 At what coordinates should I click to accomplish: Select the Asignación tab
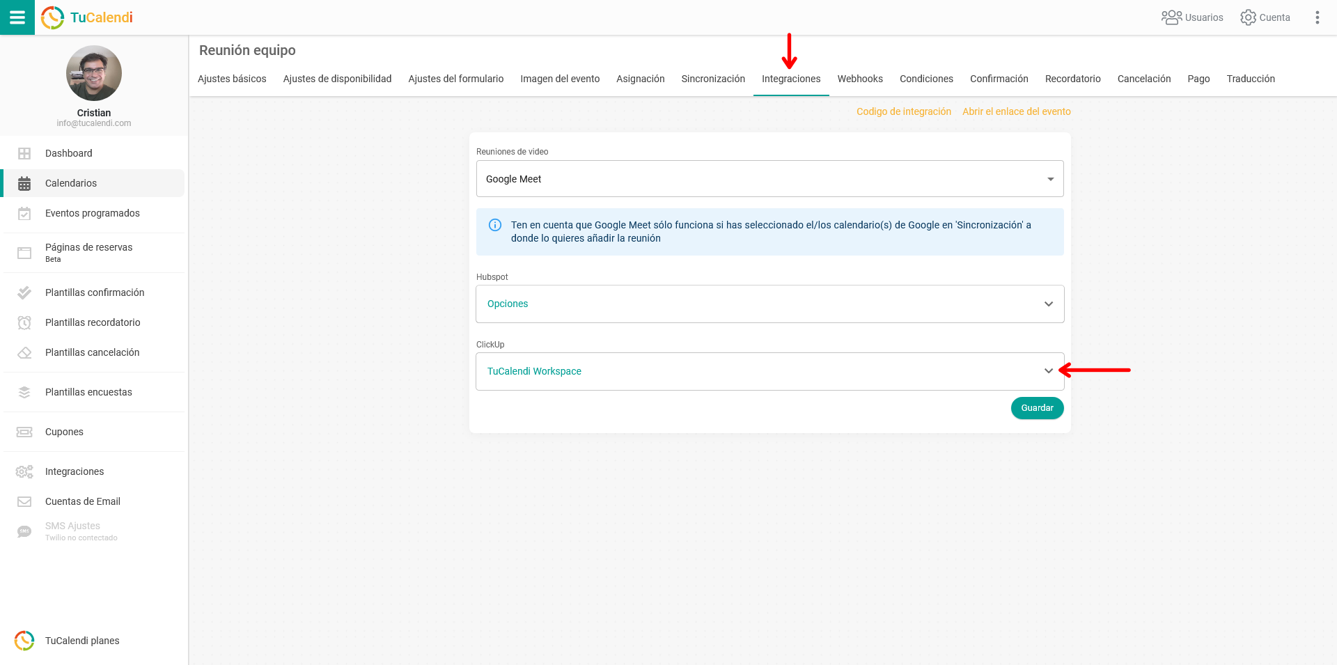pos(641,79)
